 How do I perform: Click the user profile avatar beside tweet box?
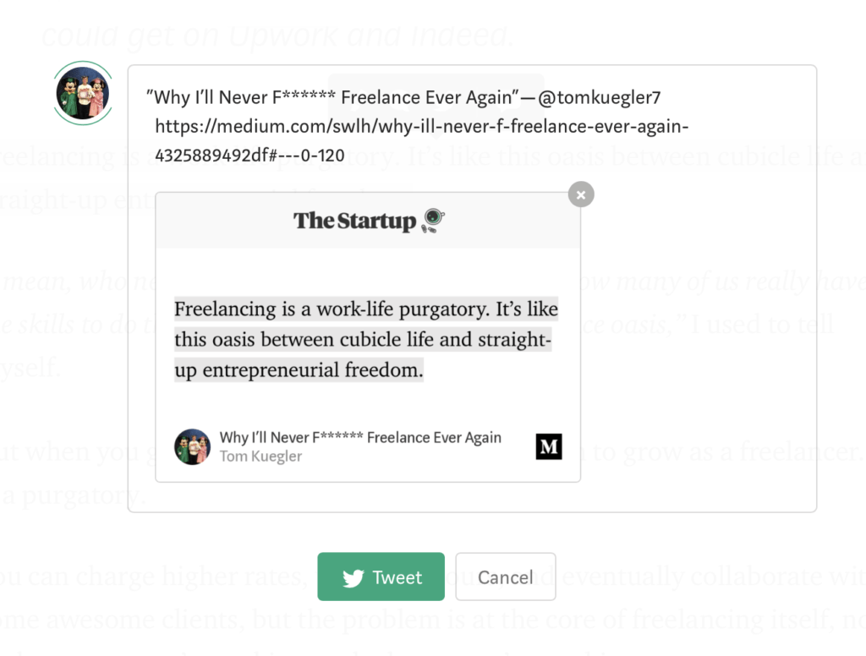tap(83, 93)
